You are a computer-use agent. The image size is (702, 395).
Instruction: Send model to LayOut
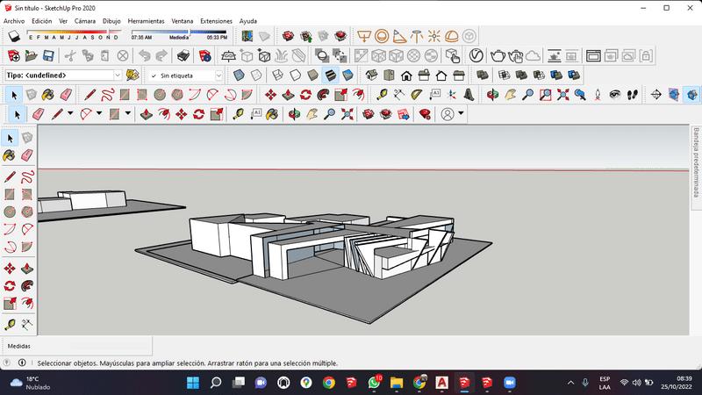403,115
